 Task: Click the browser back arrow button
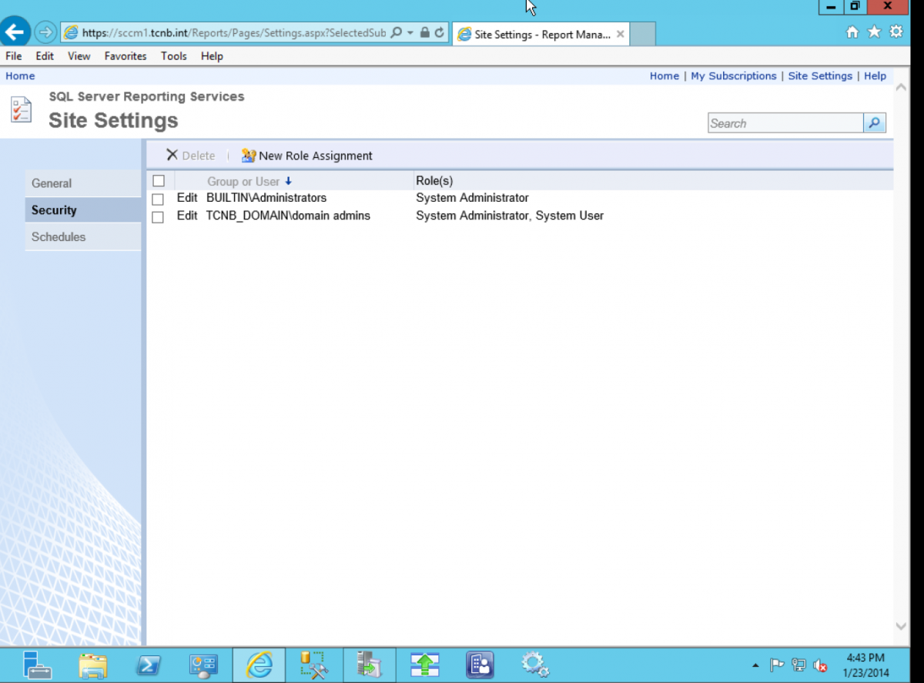tap(16, 32)
